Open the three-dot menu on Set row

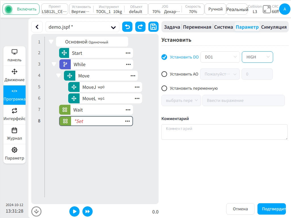(x=127, y=121)
